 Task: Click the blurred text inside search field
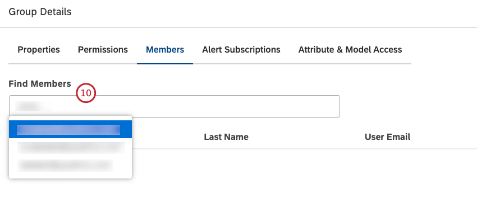click(x=34, y=106)
